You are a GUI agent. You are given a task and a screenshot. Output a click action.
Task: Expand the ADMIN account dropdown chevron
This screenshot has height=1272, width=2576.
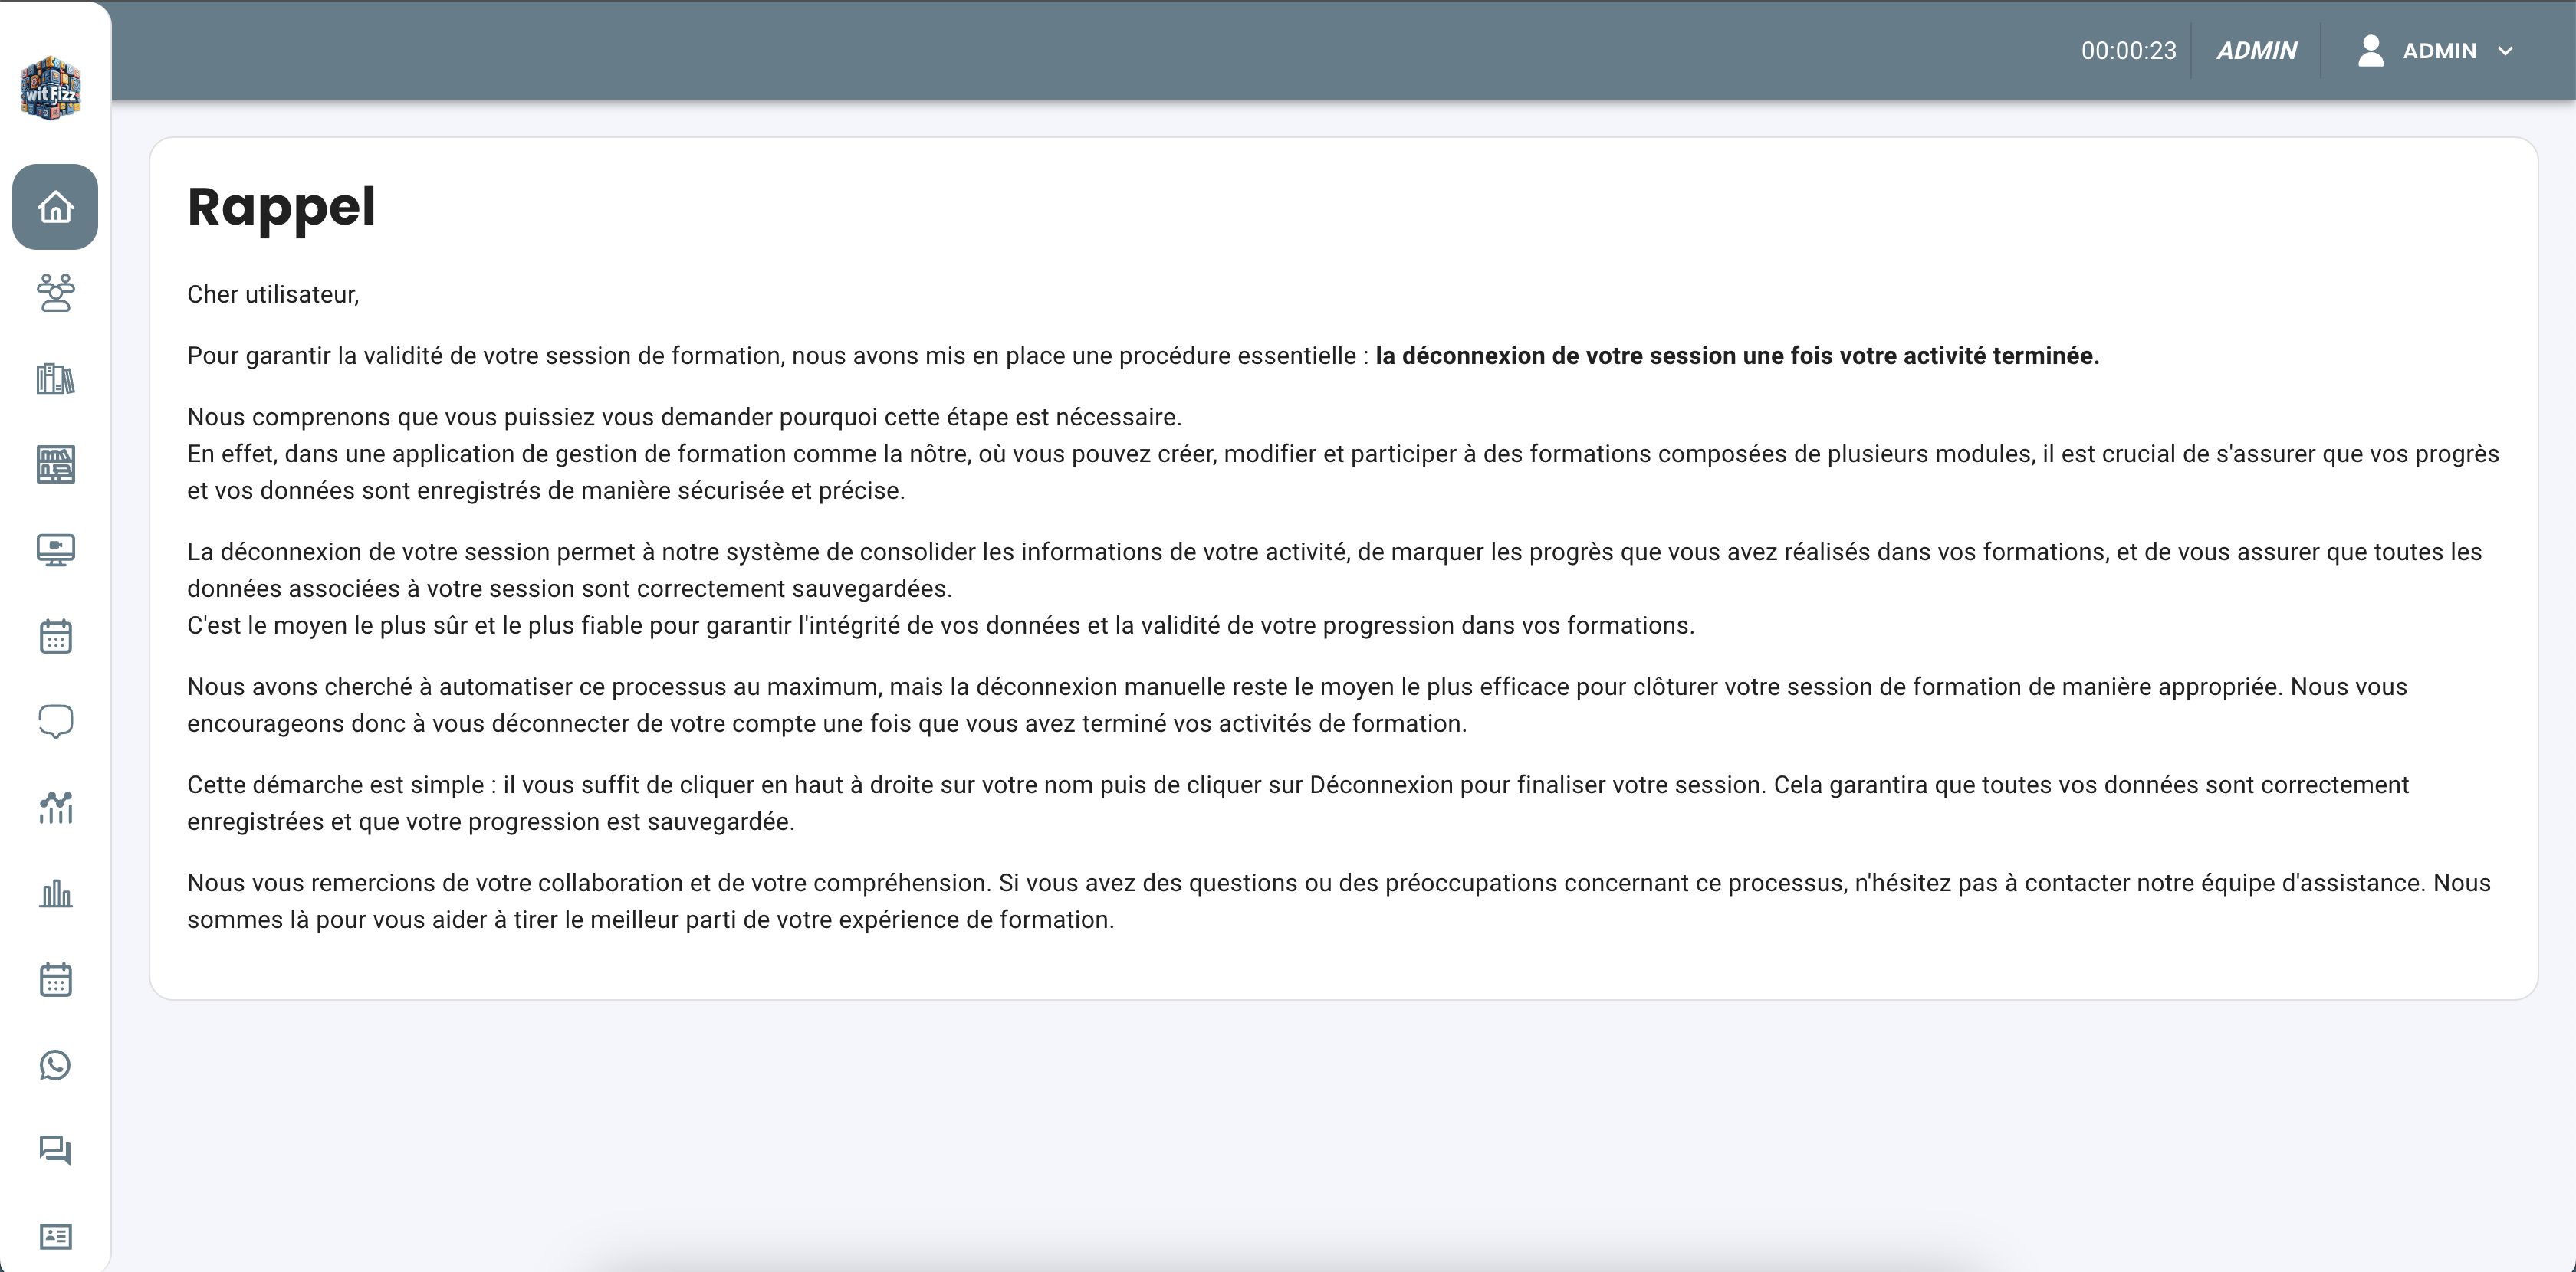[2505, 51]
